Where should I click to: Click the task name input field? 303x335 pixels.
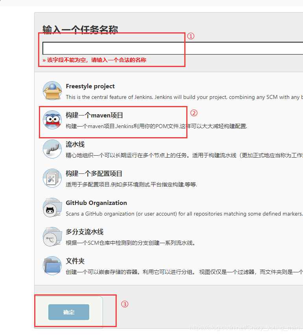pos(173,48)
